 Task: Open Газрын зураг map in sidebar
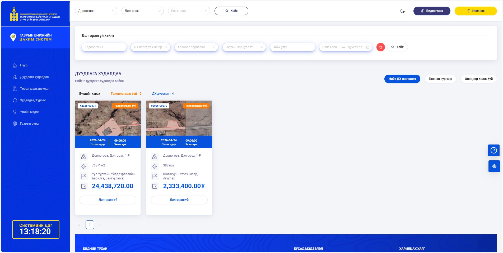coord(30,124)
